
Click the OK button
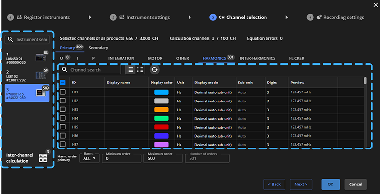coord(331,185)
